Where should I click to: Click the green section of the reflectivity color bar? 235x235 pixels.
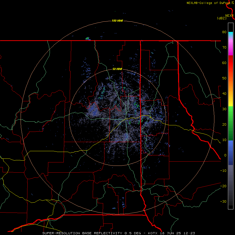(x=231, y=123)
